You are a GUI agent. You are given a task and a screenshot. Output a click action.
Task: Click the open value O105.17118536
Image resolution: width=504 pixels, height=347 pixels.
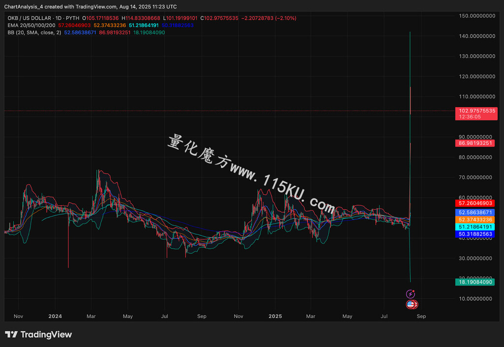(x=100, y=18)
